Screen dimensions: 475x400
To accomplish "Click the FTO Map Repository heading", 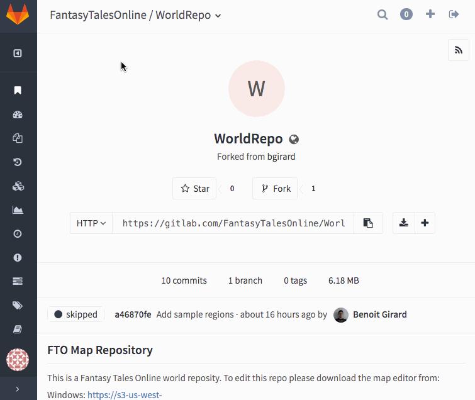I will pyautogui.click(x=100, y=350).
